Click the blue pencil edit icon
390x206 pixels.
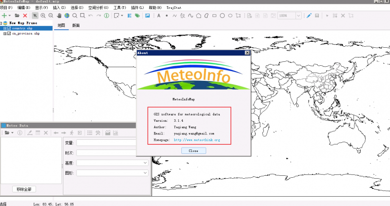coord(309,16)
